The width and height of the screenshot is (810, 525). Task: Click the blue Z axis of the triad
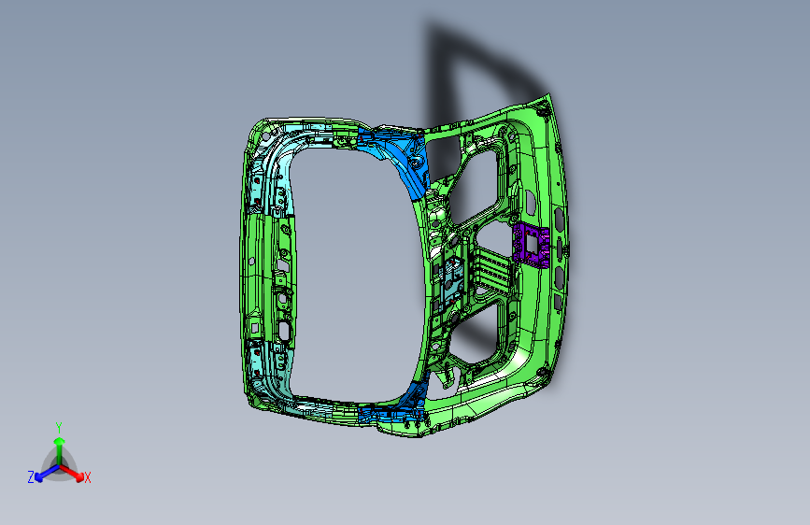point(47,474)
